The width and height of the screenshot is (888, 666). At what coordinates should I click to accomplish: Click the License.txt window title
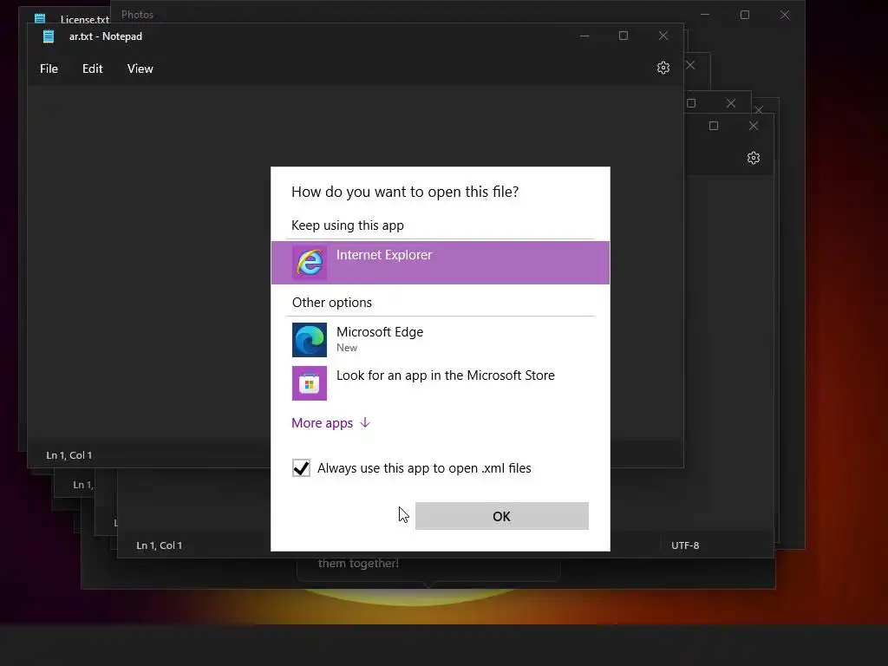tap(84, 19)
